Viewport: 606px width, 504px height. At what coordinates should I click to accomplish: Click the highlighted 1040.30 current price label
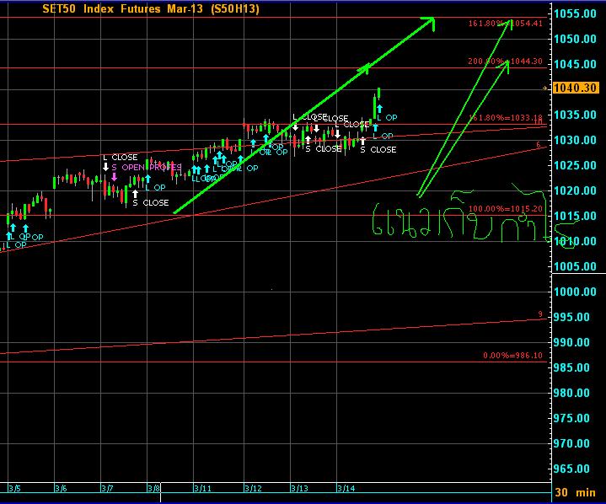[x=577, y=88]
